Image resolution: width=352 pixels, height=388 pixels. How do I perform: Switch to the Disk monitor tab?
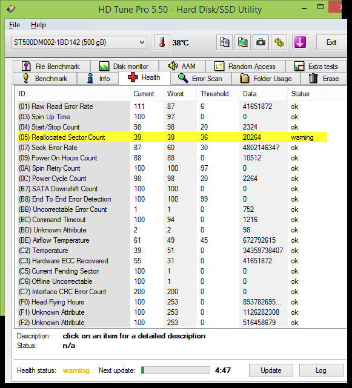[124, 67]
